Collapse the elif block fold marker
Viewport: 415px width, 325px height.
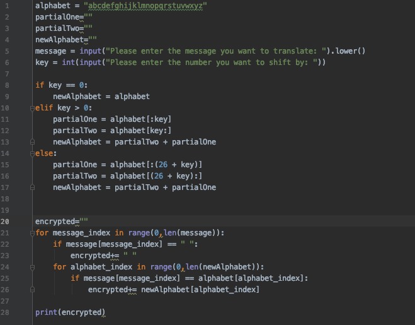pos(31,108)
